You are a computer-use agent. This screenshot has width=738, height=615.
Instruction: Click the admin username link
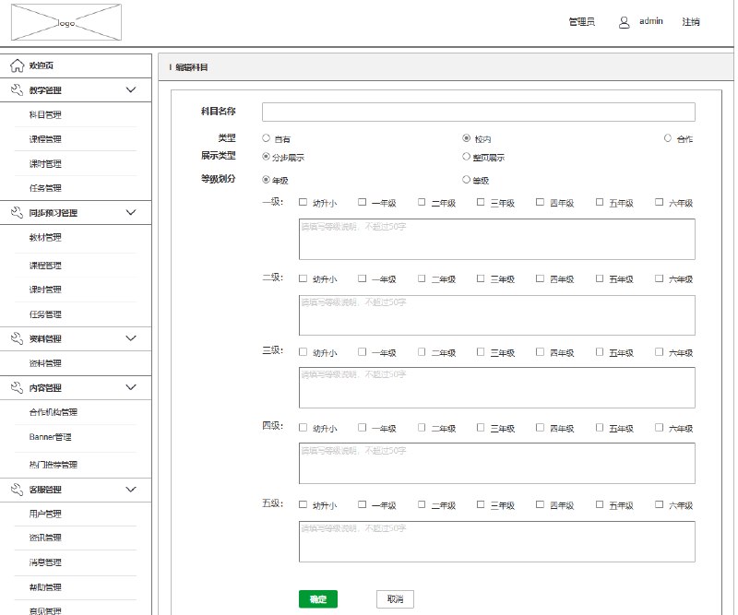click(x=651, y=21)
